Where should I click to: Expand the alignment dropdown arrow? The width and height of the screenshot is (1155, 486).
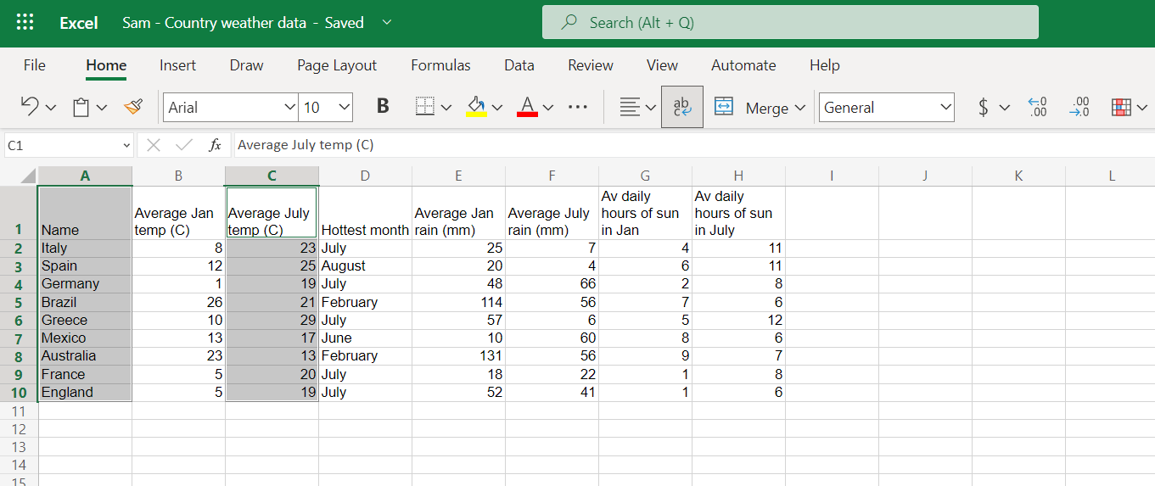[650, 108]
